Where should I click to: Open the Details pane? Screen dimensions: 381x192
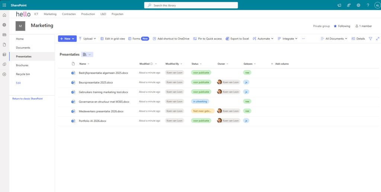coord(358,39)
